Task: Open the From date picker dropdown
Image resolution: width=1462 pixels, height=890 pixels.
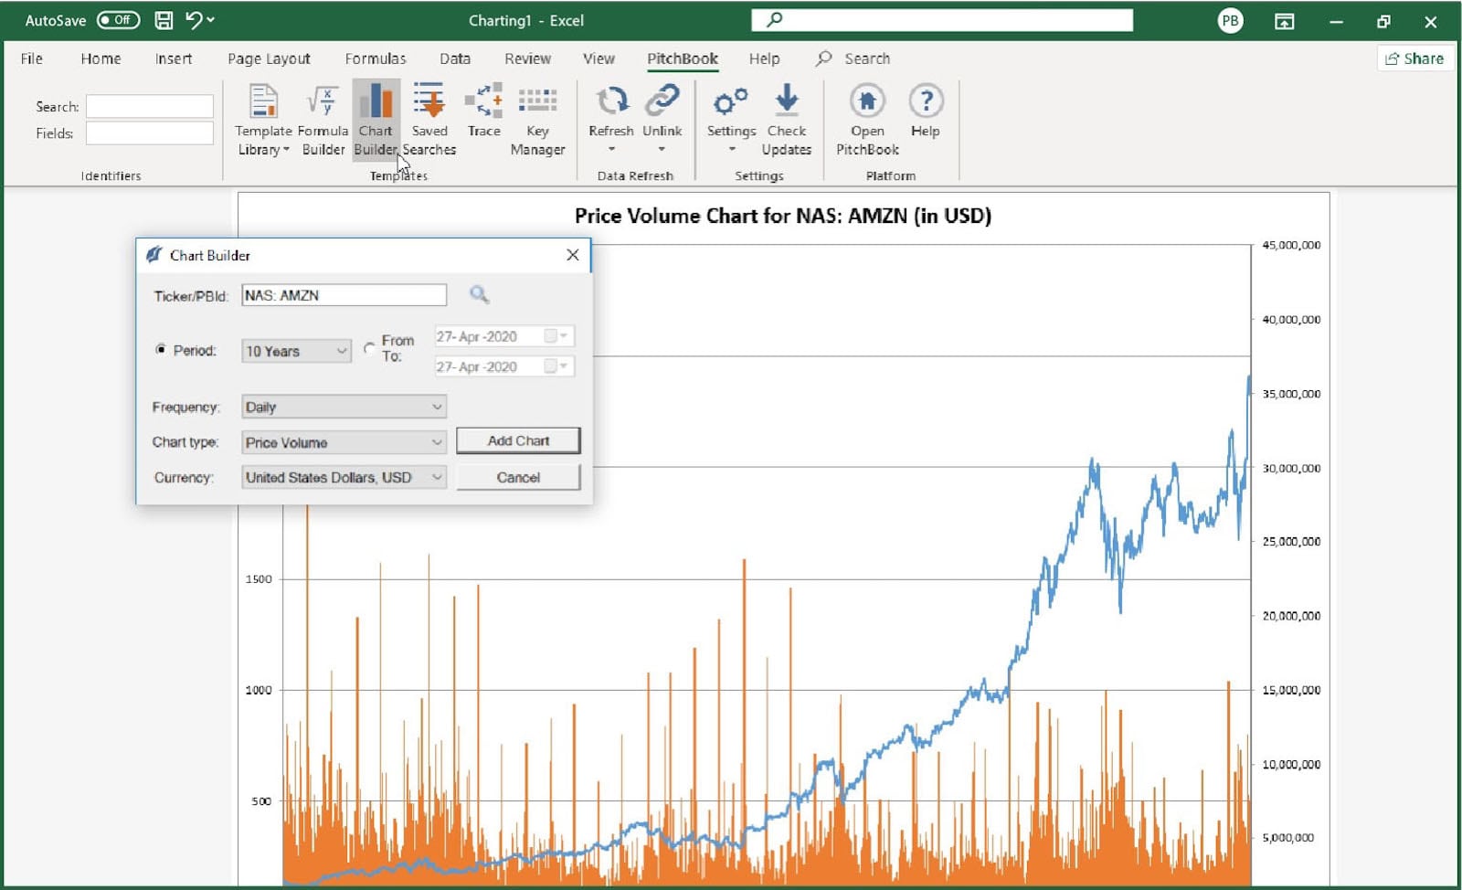Action: point(564,336)
